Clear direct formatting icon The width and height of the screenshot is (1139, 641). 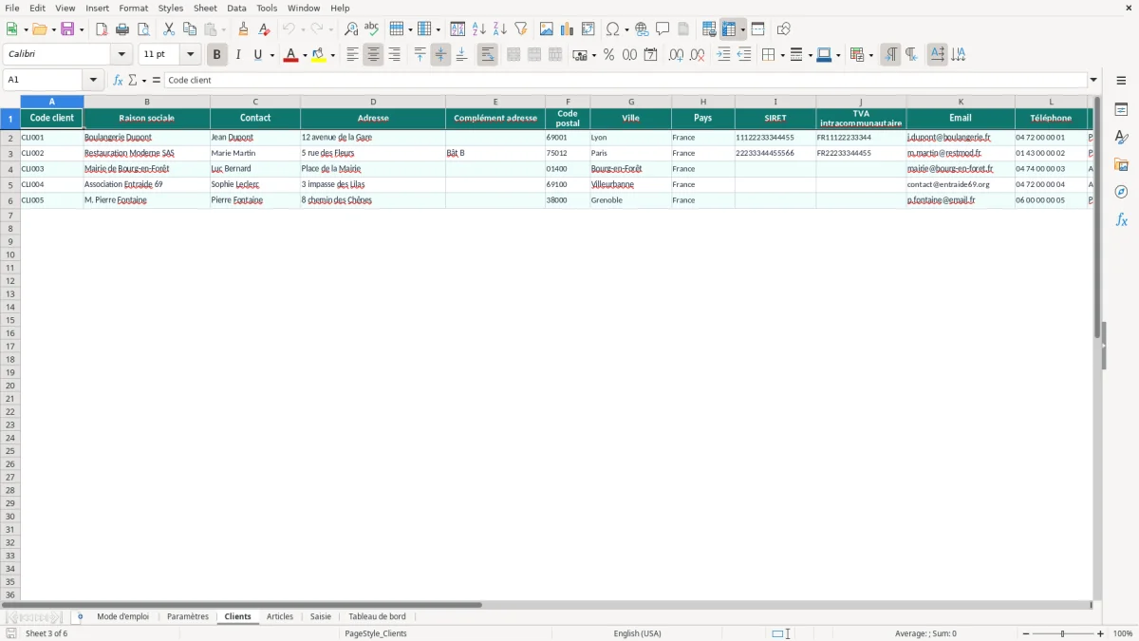click(265, 29)
